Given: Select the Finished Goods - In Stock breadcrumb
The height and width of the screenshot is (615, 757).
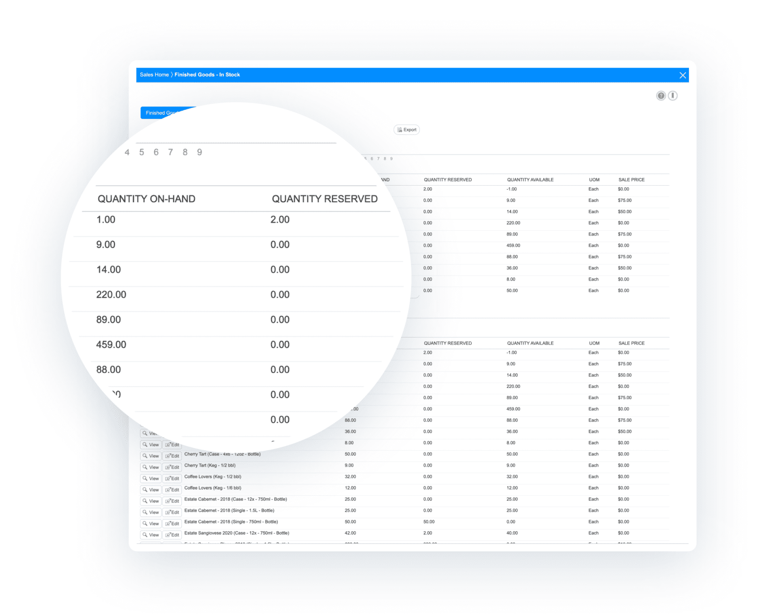Looking at the screenshot, I should pyautogui.click(x=207, y=75).
